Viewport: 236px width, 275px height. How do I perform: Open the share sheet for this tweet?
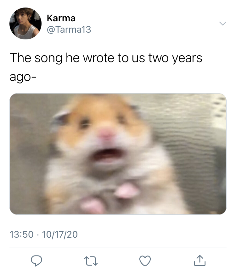click(x=199, y=261)
